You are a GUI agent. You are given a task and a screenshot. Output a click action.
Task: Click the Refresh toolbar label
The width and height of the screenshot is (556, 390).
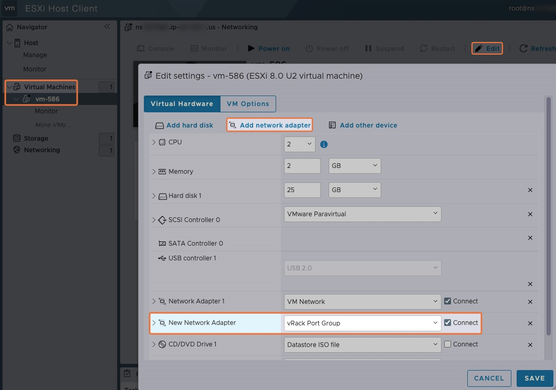pyautogui.click(x=543, y=49)
